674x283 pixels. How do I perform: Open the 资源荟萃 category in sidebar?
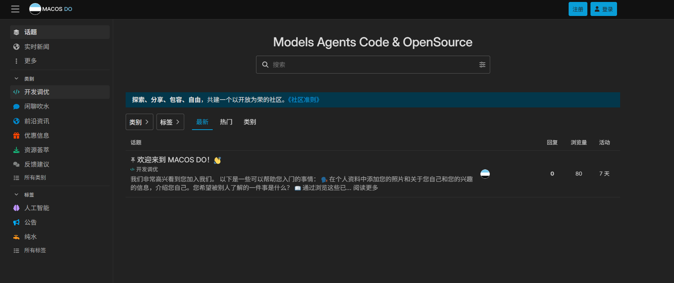[x=60, y=150]
